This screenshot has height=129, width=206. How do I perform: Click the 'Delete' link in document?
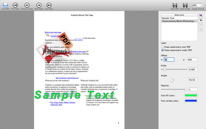point(66,102)
